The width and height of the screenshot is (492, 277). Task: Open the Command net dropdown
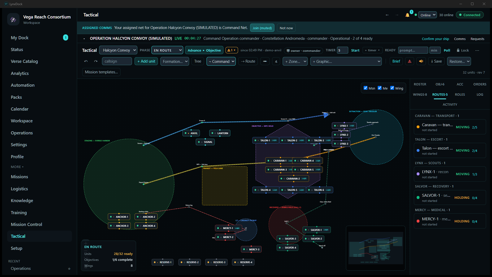(221, 61)
